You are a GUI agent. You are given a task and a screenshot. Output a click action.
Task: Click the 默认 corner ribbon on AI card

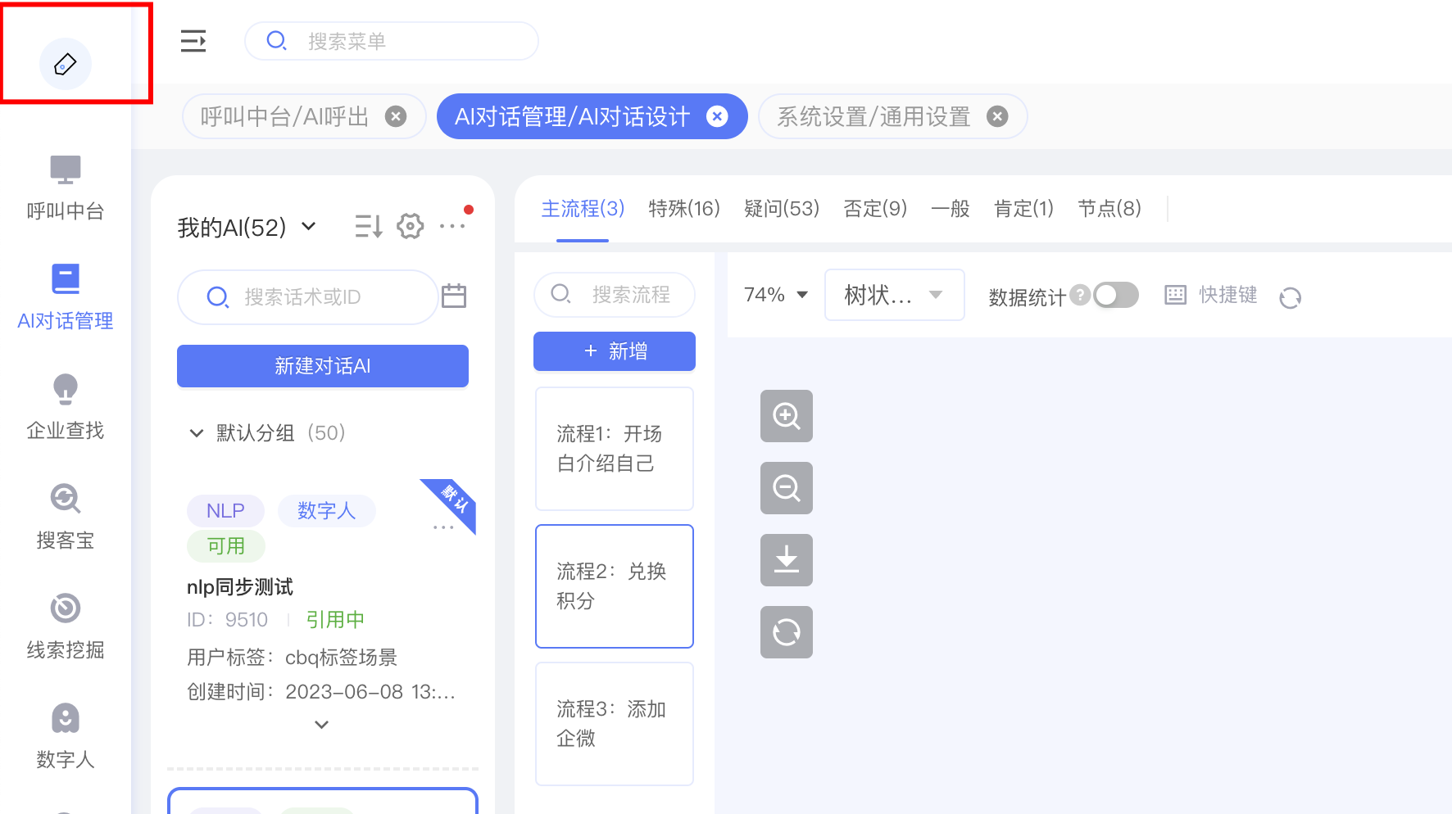tap(456, 499)
